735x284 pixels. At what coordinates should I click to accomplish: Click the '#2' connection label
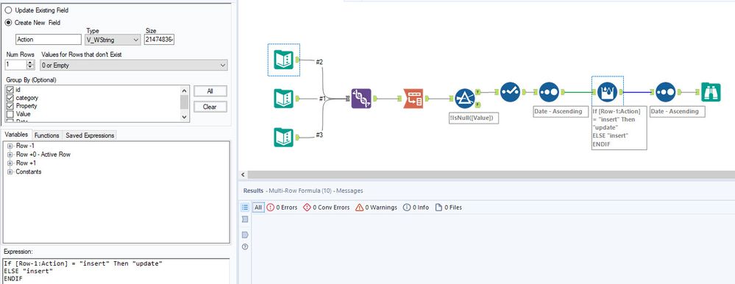click(320, 62)
